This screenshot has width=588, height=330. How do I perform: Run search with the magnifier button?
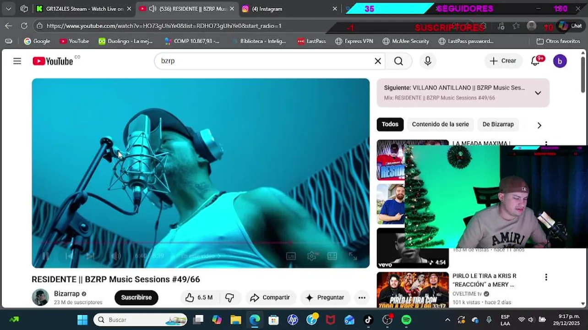398,61
